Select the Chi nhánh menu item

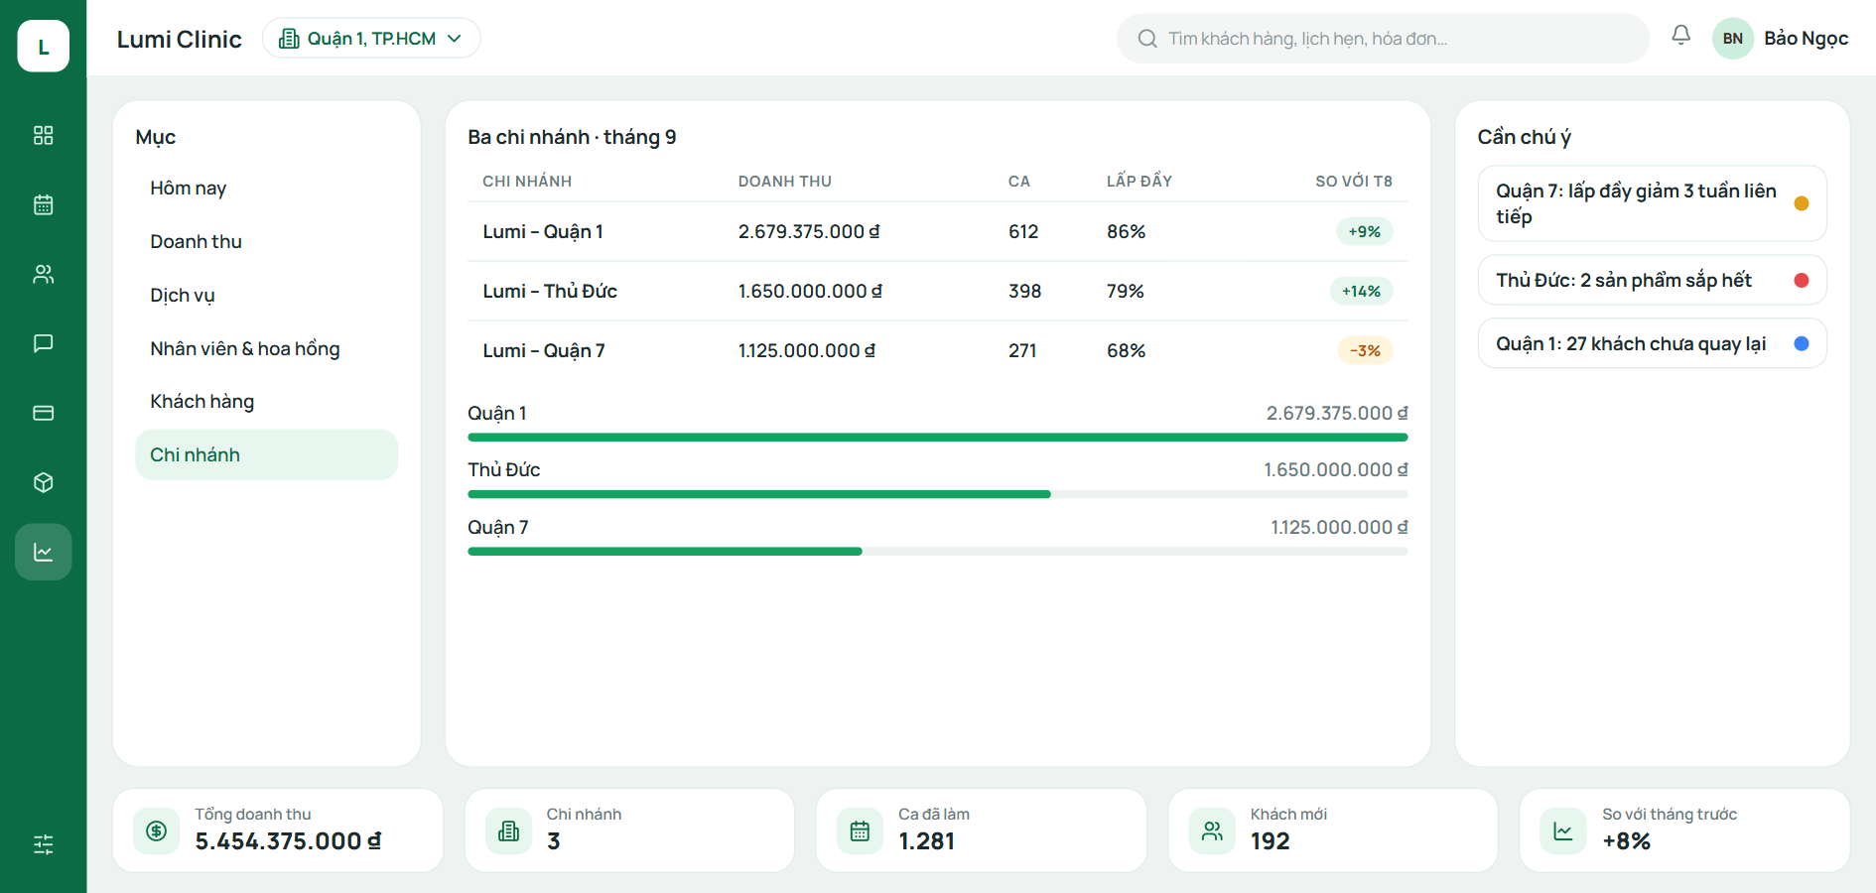pos(266,454)
